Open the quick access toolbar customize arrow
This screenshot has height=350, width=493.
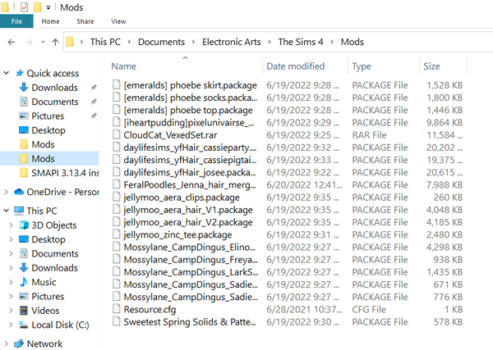48,7
